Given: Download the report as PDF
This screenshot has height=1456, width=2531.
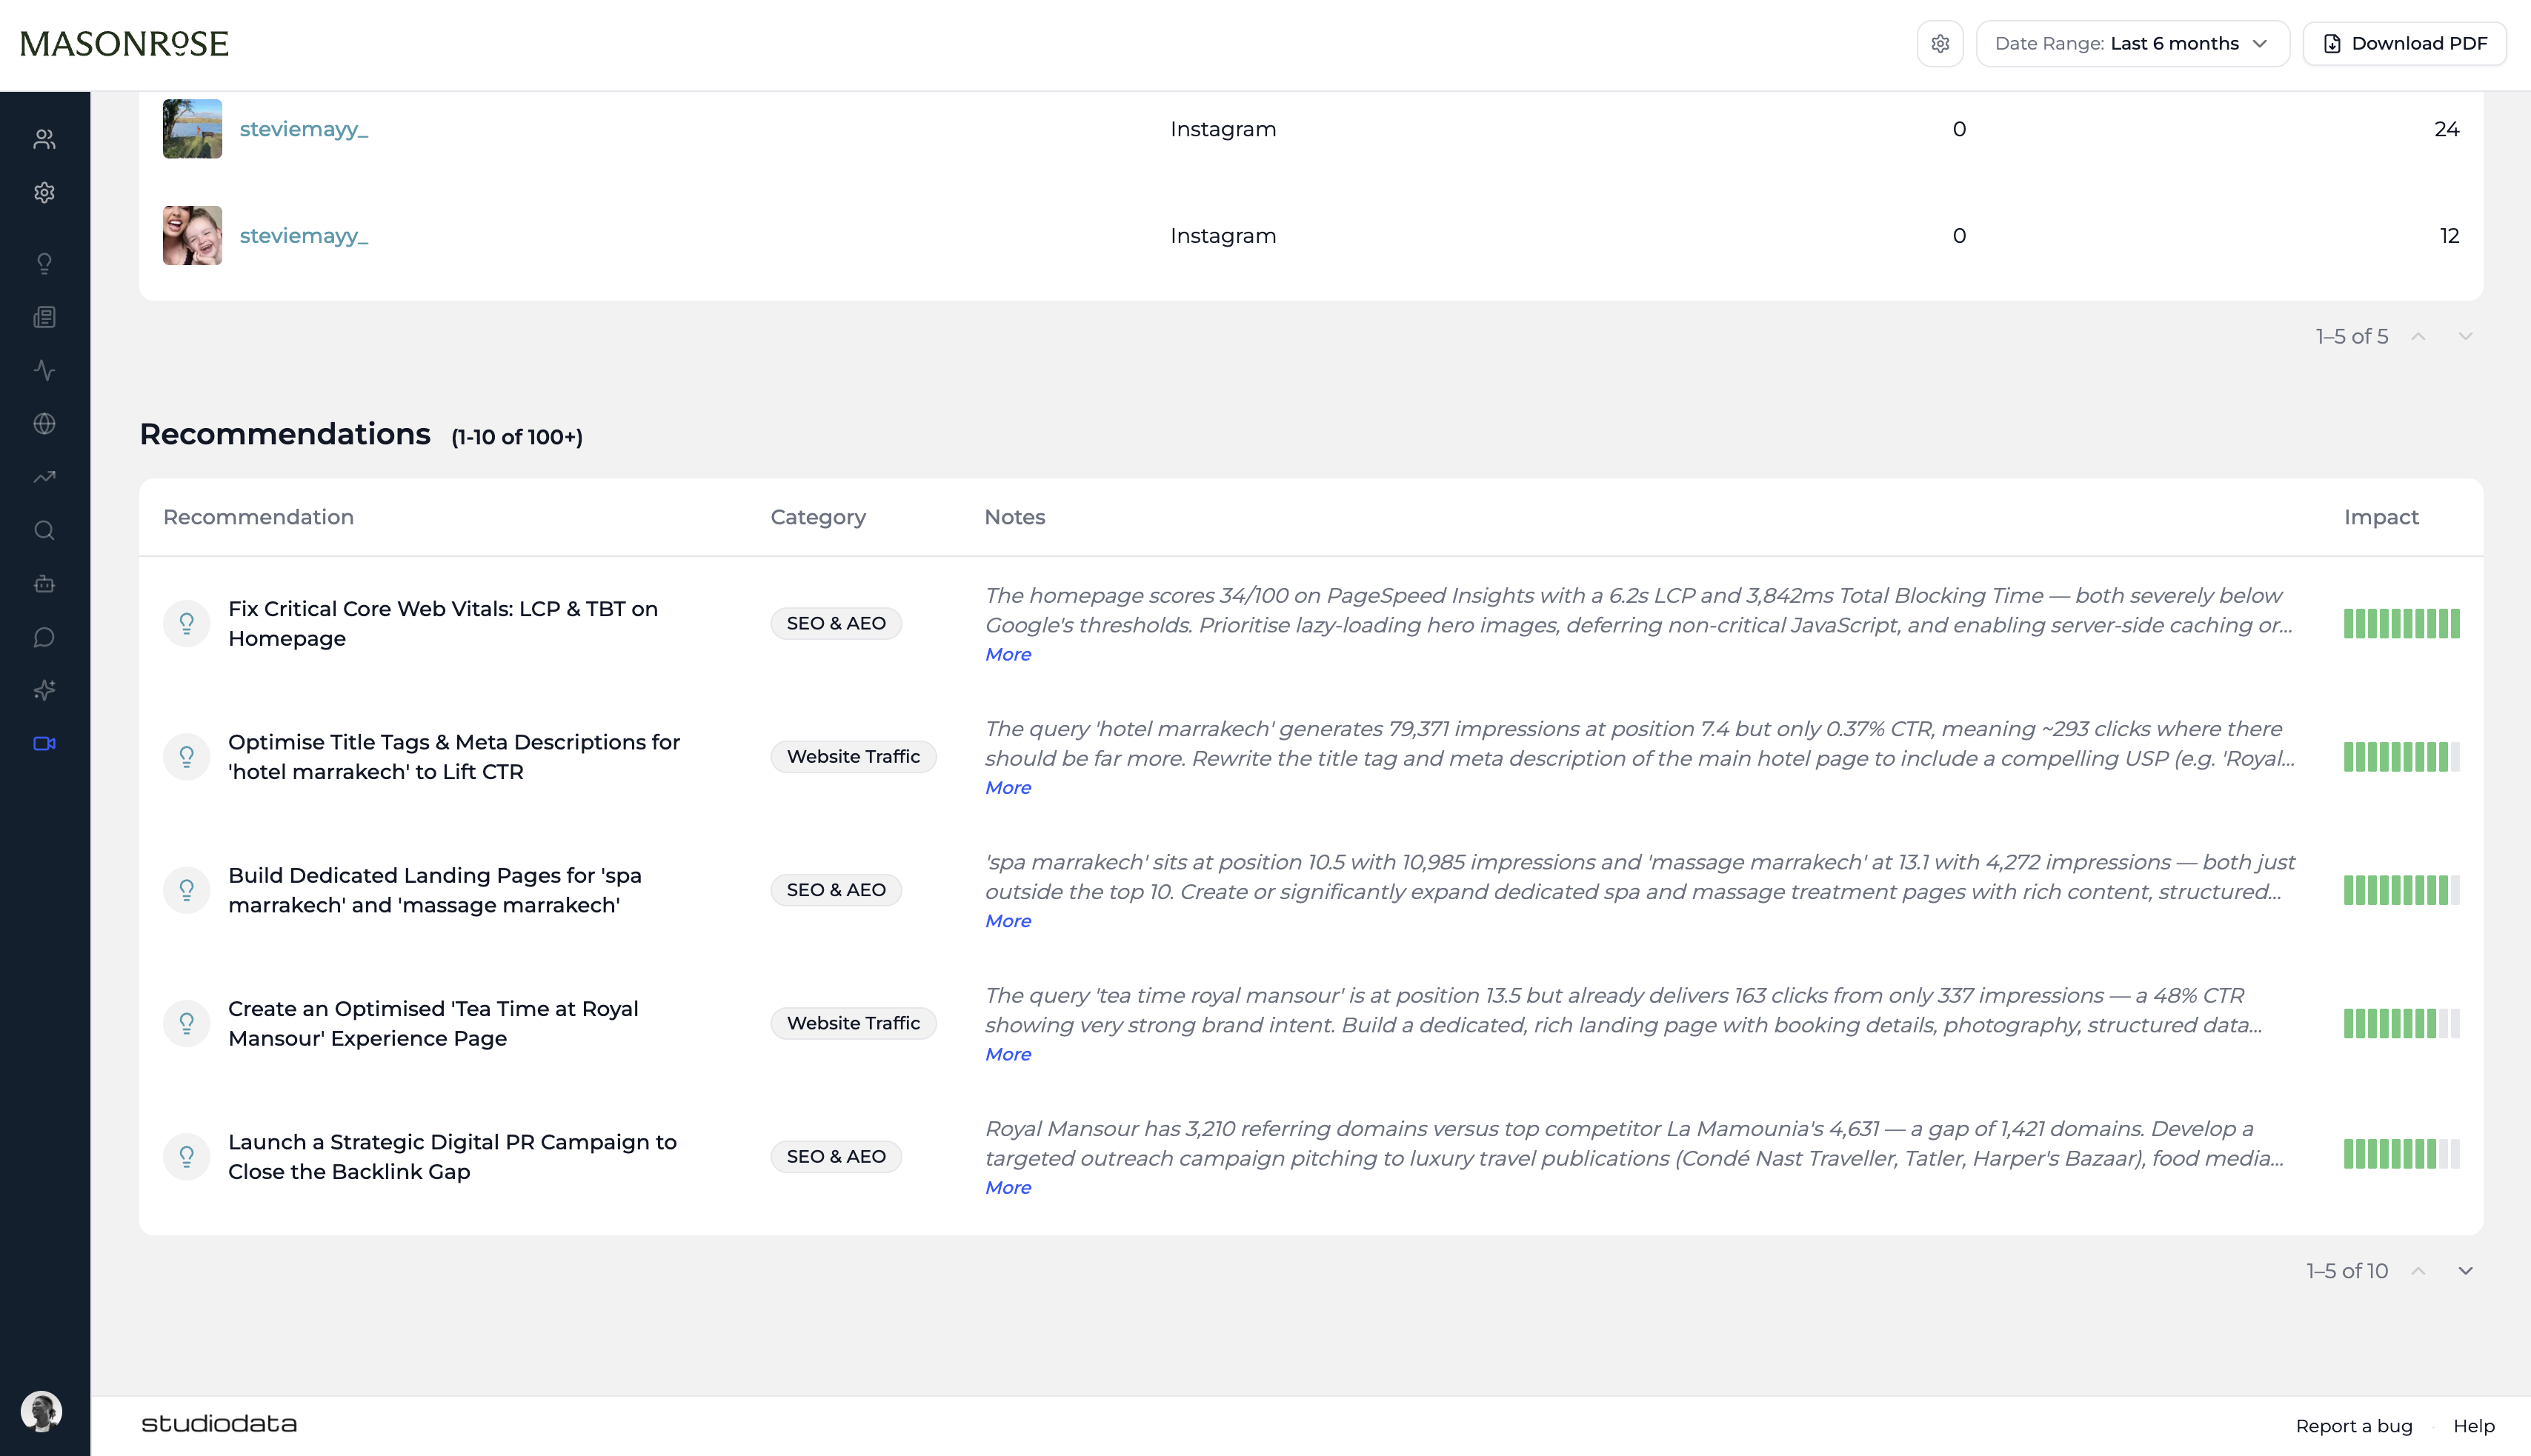Looking at the screenshot, I should [x=2404, y=44].
